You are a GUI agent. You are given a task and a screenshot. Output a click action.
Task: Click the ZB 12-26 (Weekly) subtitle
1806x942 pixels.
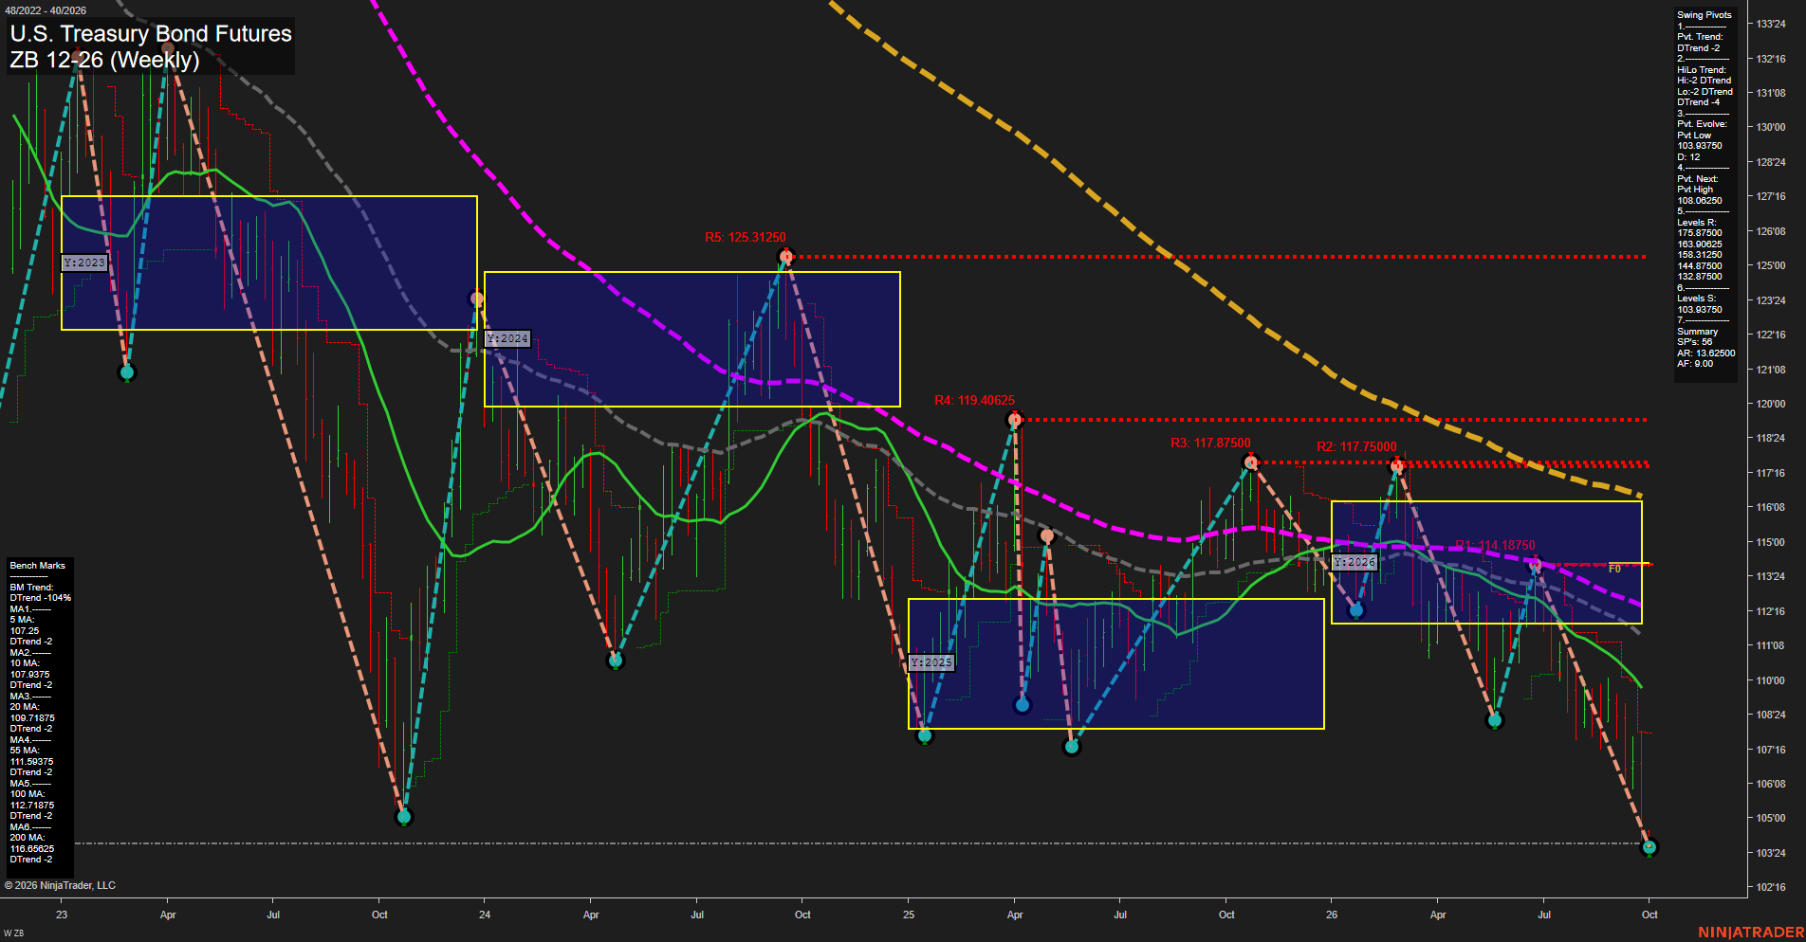(x=104, y=60)
